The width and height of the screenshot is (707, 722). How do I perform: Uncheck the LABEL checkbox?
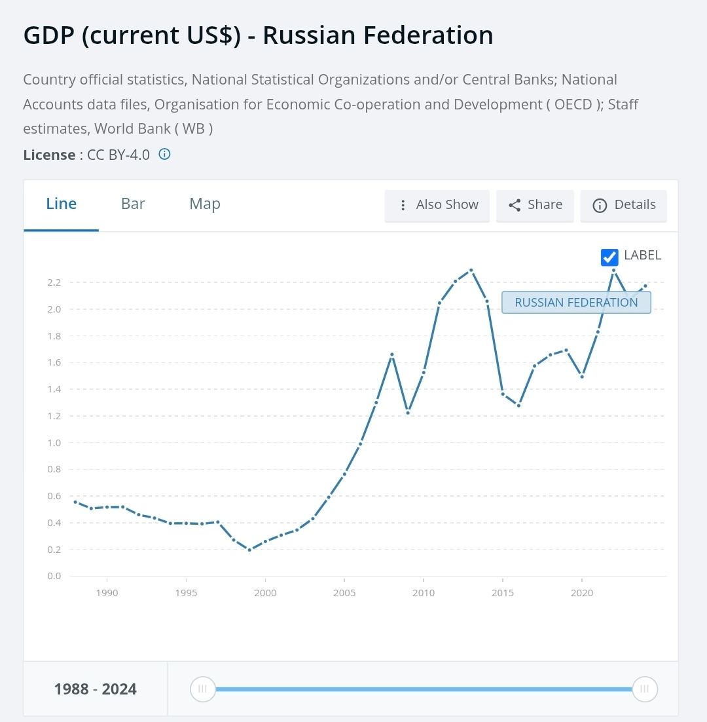[x=609, y=257]
